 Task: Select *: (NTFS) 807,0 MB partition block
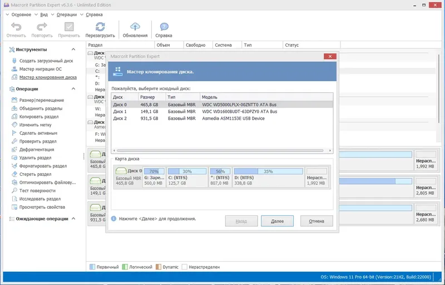coord(220,177)
